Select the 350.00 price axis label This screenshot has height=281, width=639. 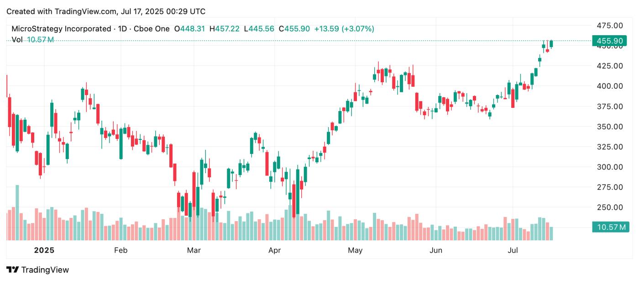pyautogui.click(x=609, y=126)
